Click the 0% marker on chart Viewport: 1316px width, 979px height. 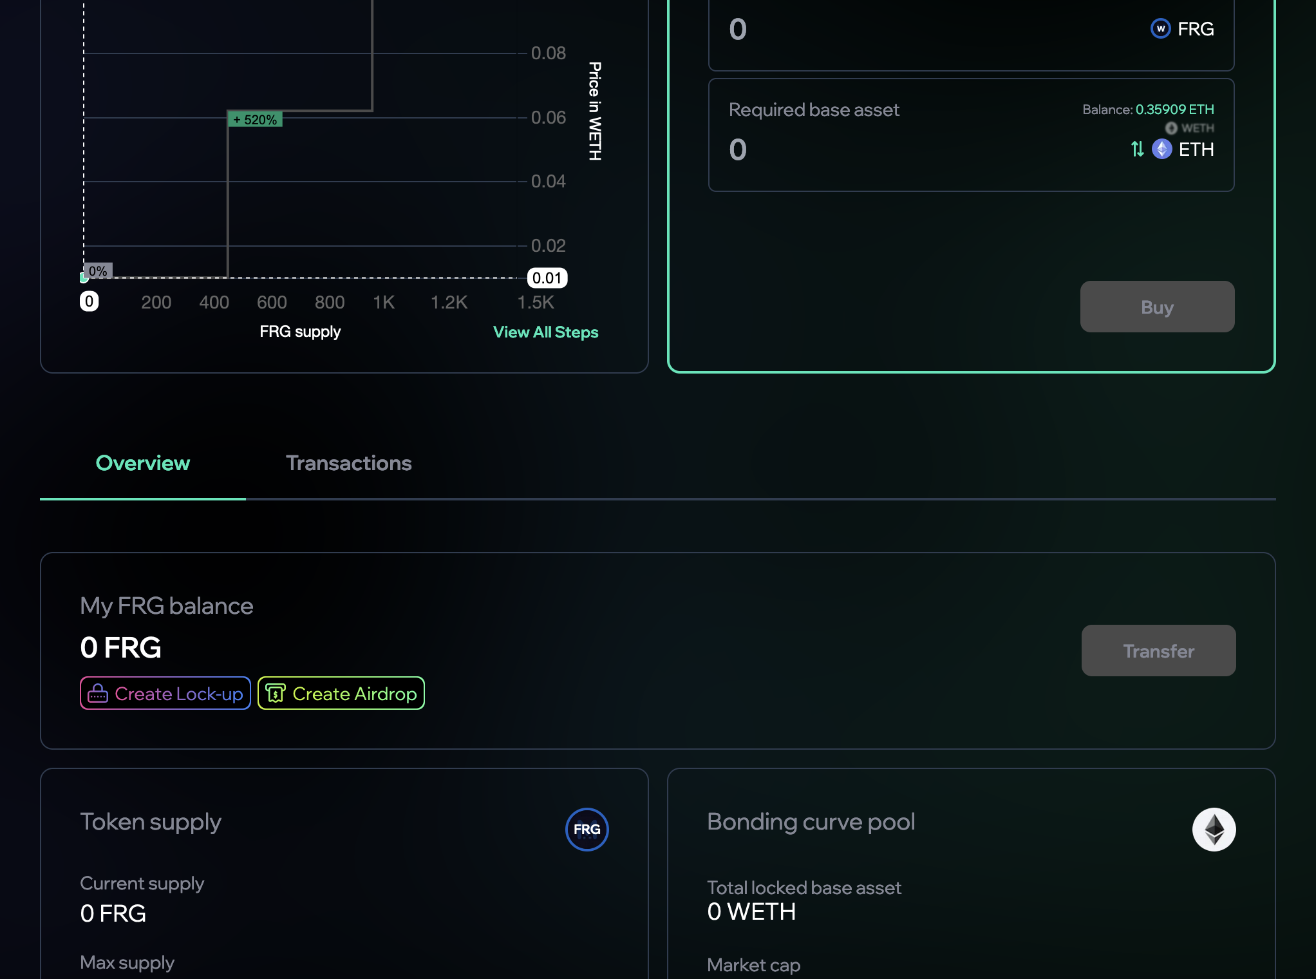tap(98, 271)
